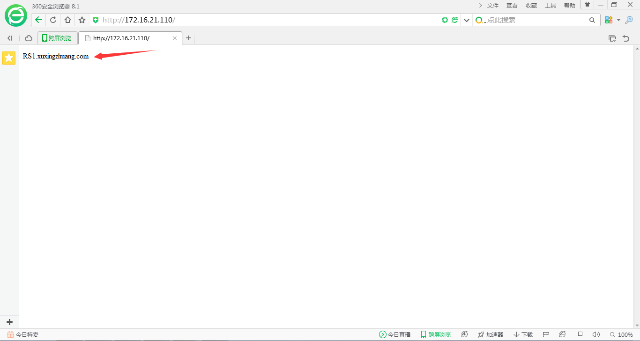Click the magnifier search icon in search box

point(592,20)
